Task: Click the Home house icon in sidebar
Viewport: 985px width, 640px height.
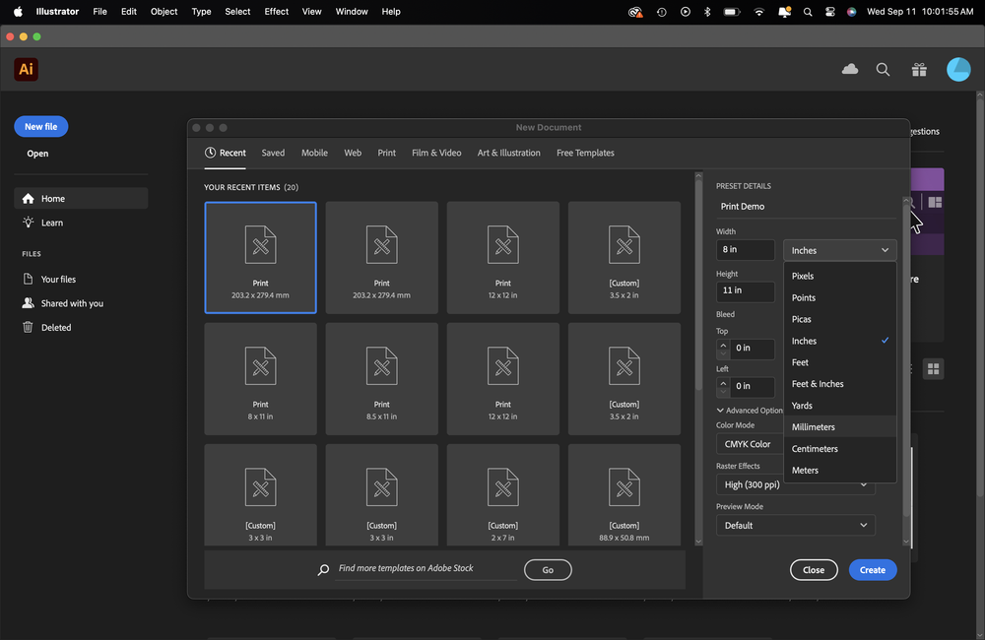Action: pyautogui.click(x=28, y=199)
